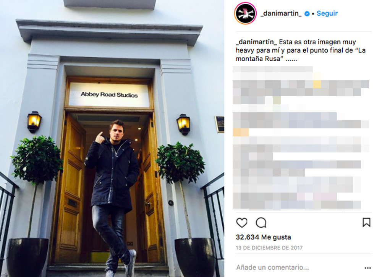Save the post with bookmark icon
This screenshot has width=382, height=277.
tap(366, 222)
